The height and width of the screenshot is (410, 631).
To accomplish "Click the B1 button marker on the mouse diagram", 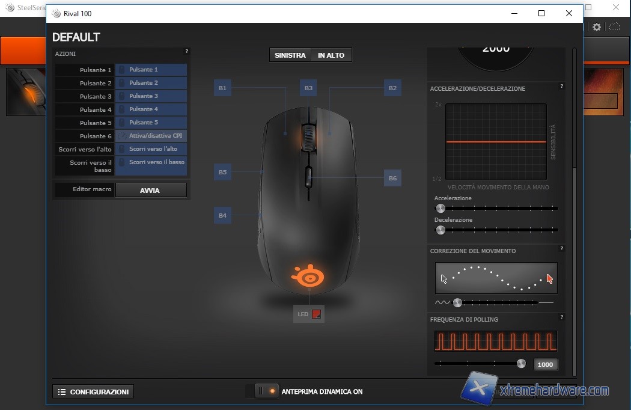I will coord(222,88).
